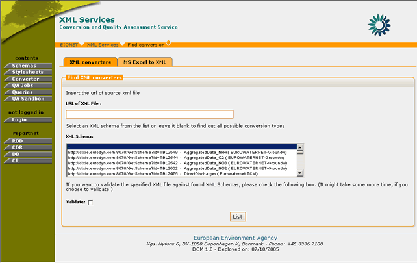The image size is (417, 263).
Task: Open the CR reportnet link
Action: coord(28,160)
